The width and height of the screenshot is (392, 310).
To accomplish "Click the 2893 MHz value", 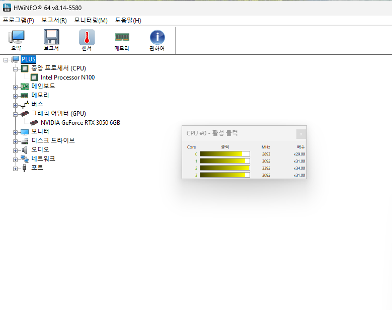I will pos(266,154).
